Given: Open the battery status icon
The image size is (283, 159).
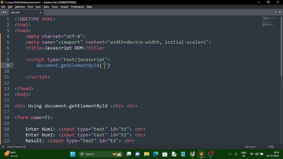Looking at the screenshot, I should coord(261,154).
